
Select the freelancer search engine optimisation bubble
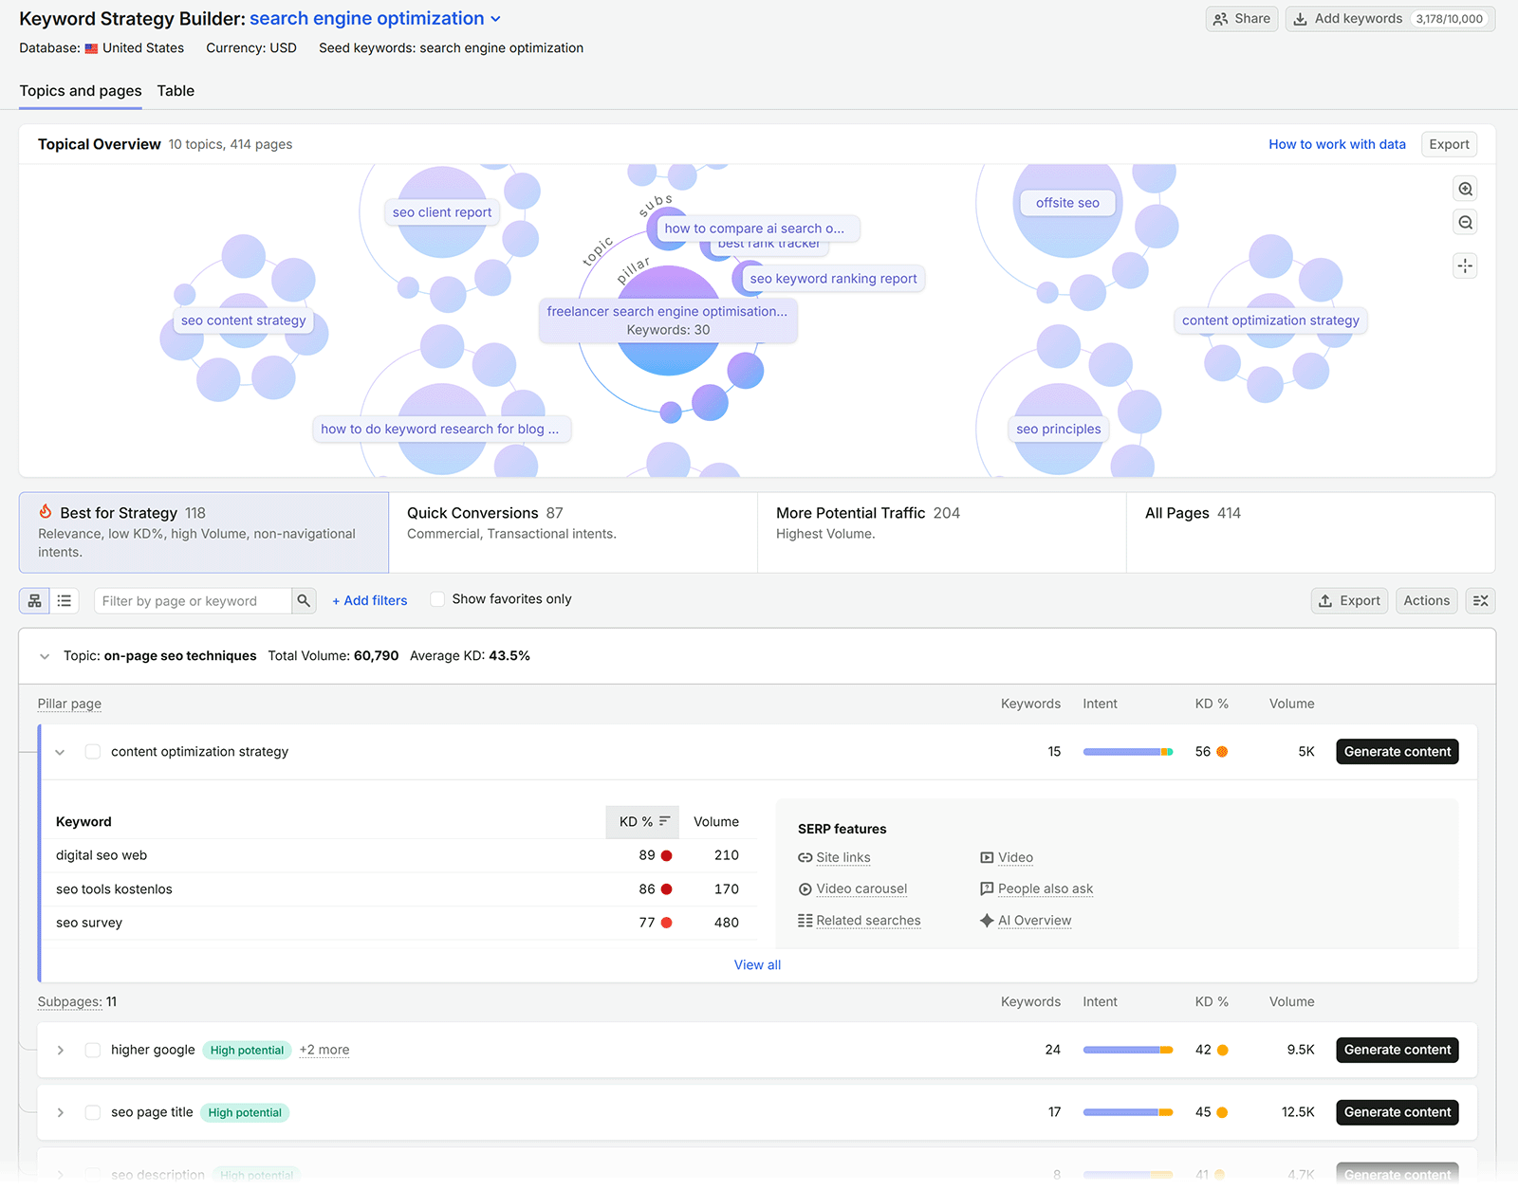coord(668,321)
